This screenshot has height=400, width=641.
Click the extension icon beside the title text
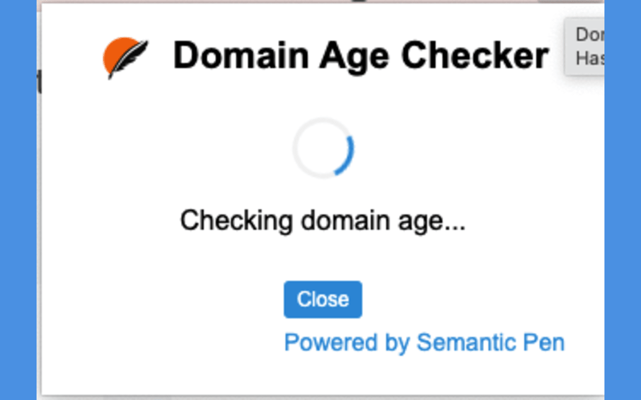[x=125, y=56]
